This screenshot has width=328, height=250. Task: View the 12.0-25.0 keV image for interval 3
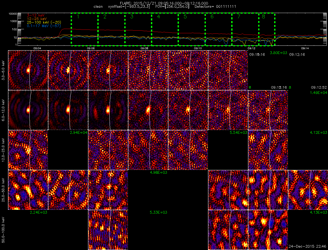coord(108,150)
